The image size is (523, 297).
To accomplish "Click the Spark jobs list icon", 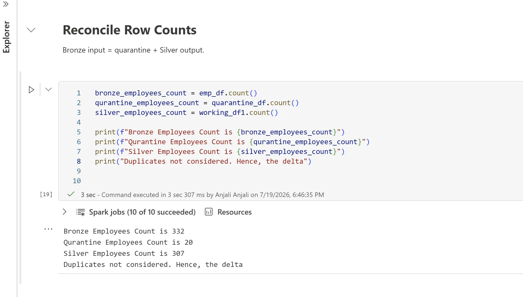I will coord(80,212).
